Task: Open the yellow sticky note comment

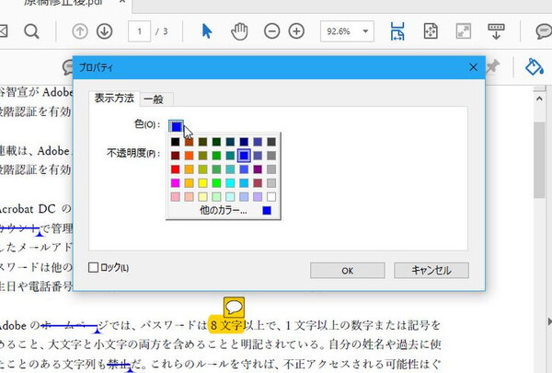Action: [x=234, y=307]
